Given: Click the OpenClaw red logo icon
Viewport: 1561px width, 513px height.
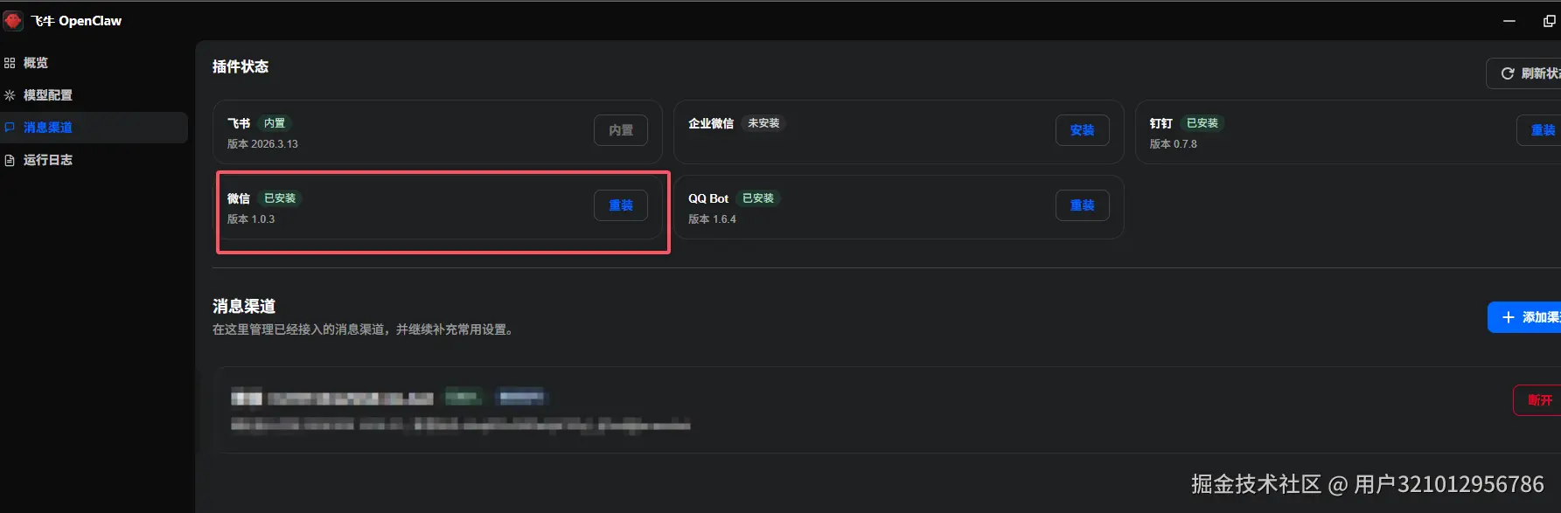Looking at the screenshot, I should point(12,20).
